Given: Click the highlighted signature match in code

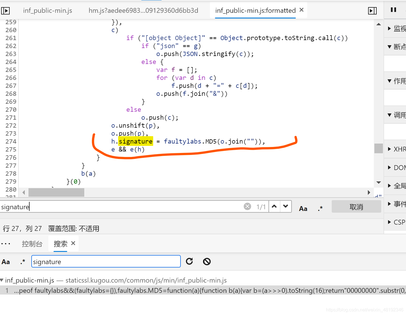Looking at the screenshot, I should click(136, 141).
